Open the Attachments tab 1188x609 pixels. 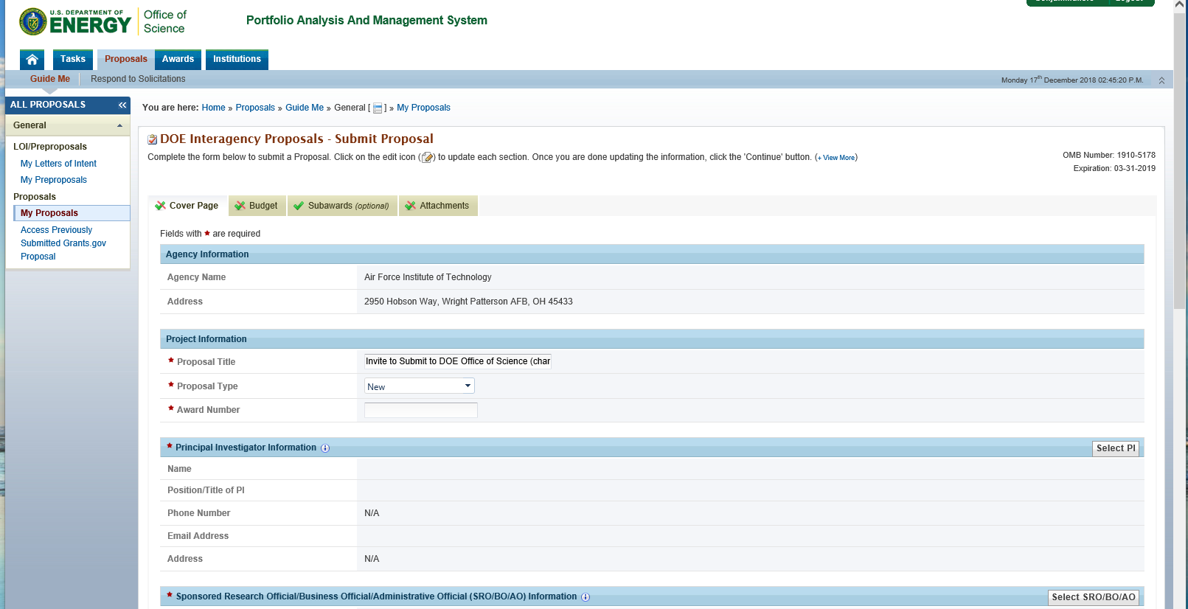[x=437, y=206]
